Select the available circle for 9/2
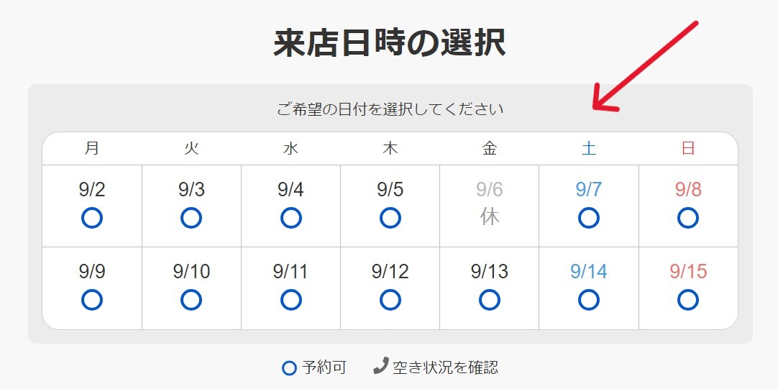 coord(92,217)
